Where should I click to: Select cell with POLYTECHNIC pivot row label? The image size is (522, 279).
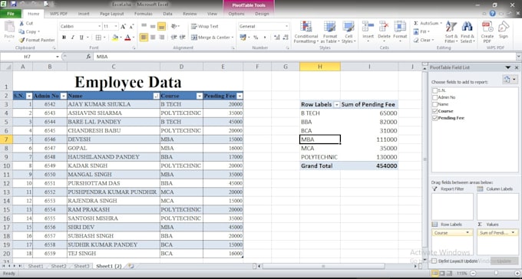(319, 157)
